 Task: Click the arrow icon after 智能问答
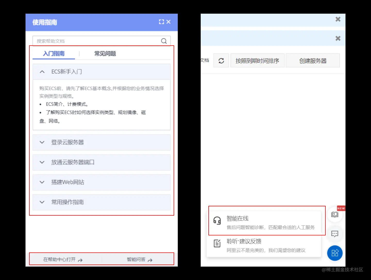tap(150, 260)
